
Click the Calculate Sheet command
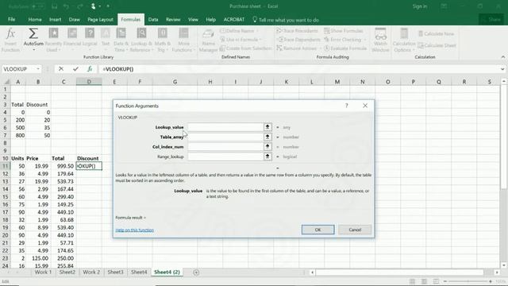pyautogui.click(x=437, y=45)
